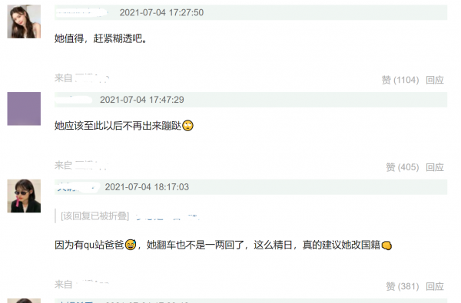461x303 pixels.
Task: Click the eye-roll emoji in second comment
Action: tap(188, 126)
